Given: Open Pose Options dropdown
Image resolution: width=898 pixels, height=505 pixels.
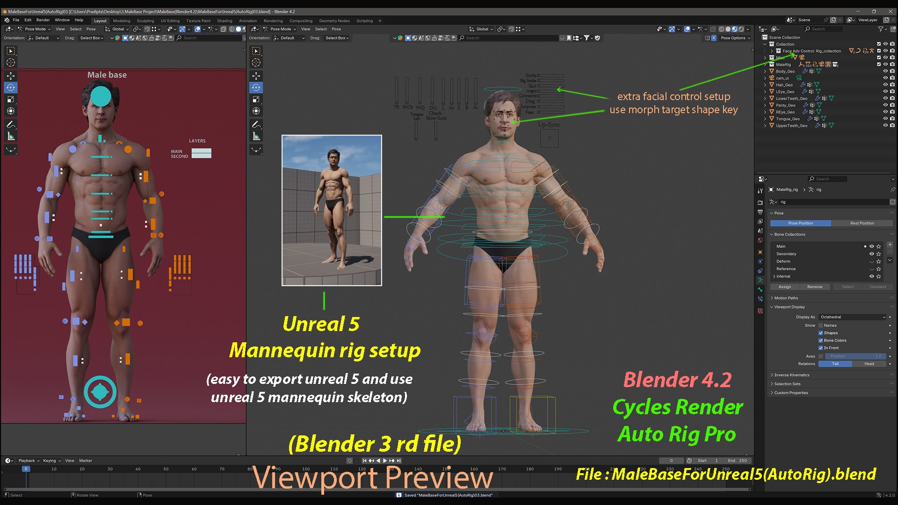Looking at the screenshot, I should (735, 38).
